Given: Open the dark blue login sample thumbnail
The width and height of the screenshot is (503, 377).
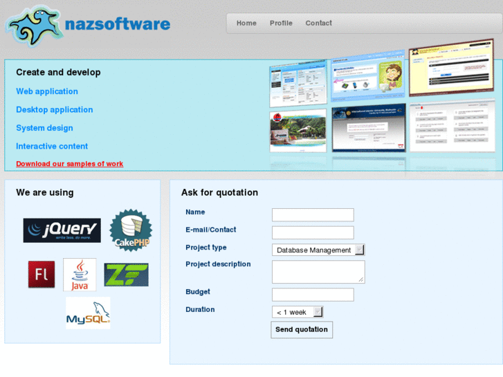Looking at the screenshot, I should click(369, 128).
